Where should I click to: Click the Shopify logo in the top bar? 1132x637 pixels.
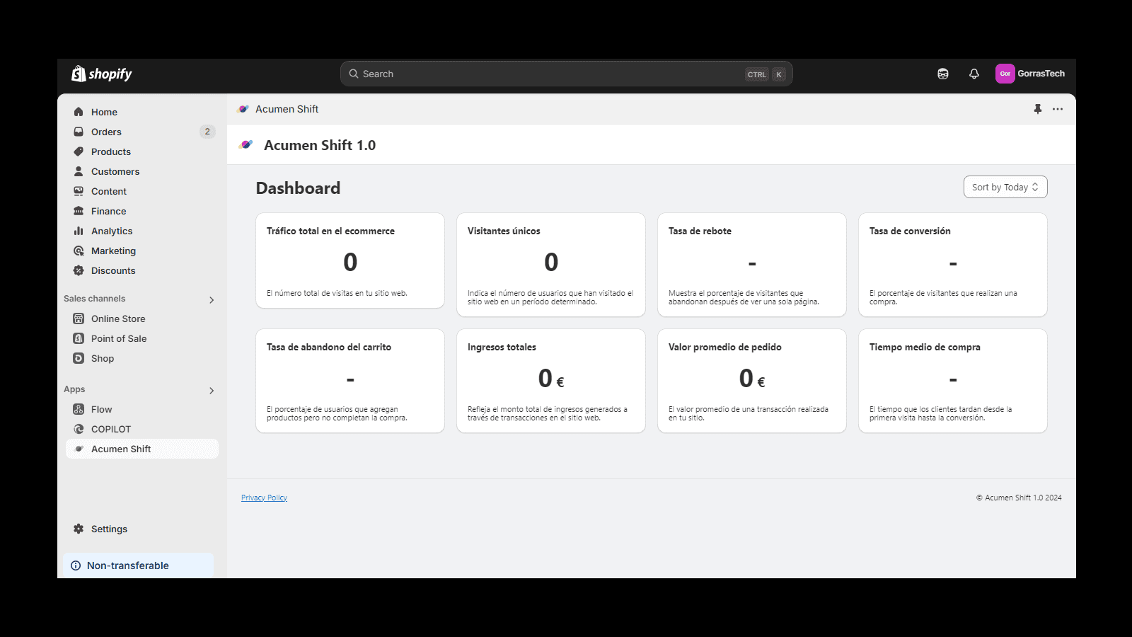point(102,74)
